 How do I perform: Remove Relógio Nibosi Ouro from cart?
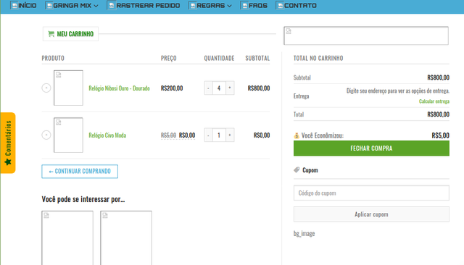click(46, 88)
